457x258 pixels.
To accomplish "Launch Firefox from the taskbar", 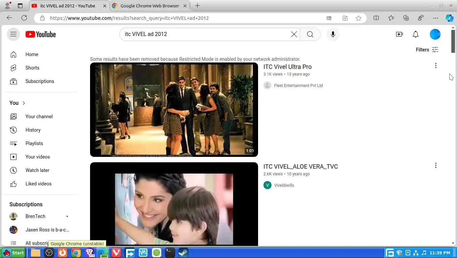I will pyautogui.click(x=63, y=253).
